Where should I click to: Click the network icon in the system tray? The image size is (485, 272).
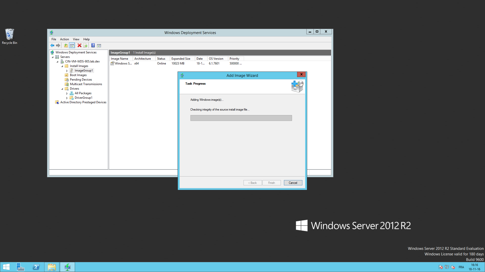447,267
